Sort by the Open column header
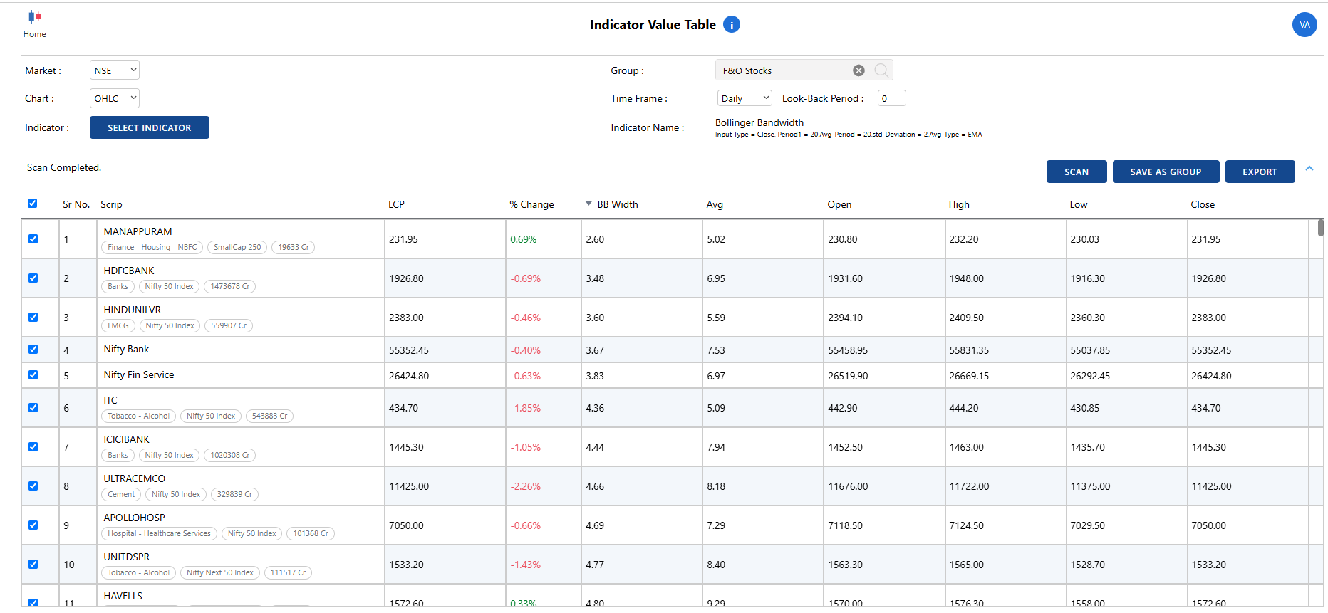 click(839, 204)
